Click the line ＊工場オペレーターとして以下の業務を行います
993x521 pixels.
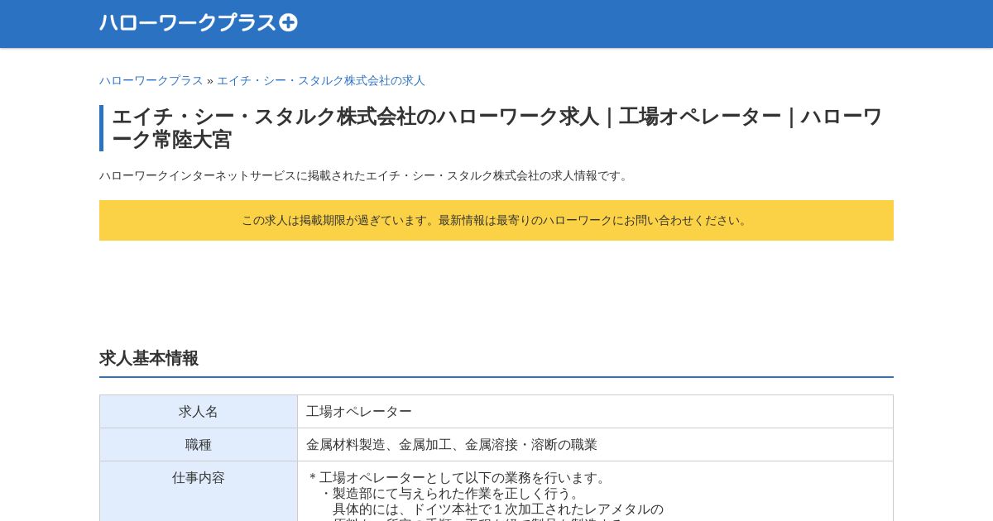click(x=458, y=478)
